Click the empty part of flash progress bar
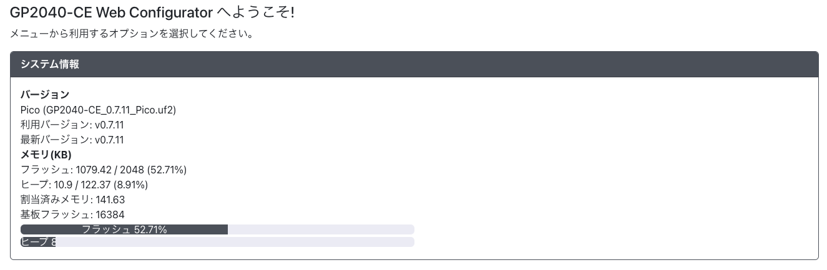The image size is (827, 270). pos(321,229)
